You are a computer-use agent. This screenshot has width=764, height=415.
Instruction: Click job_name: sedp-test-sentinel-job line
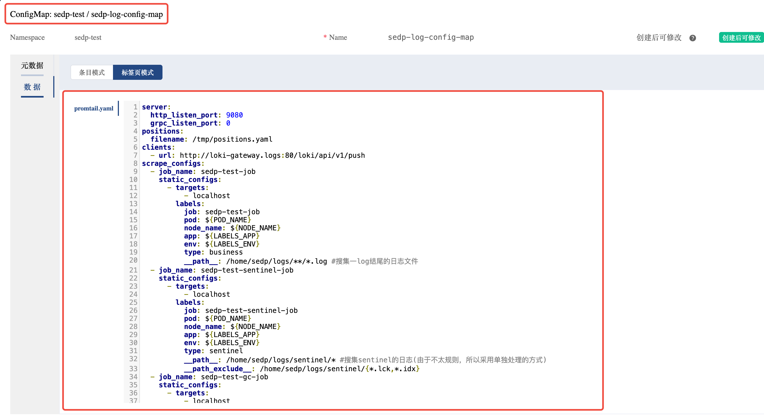pos(222,270)
